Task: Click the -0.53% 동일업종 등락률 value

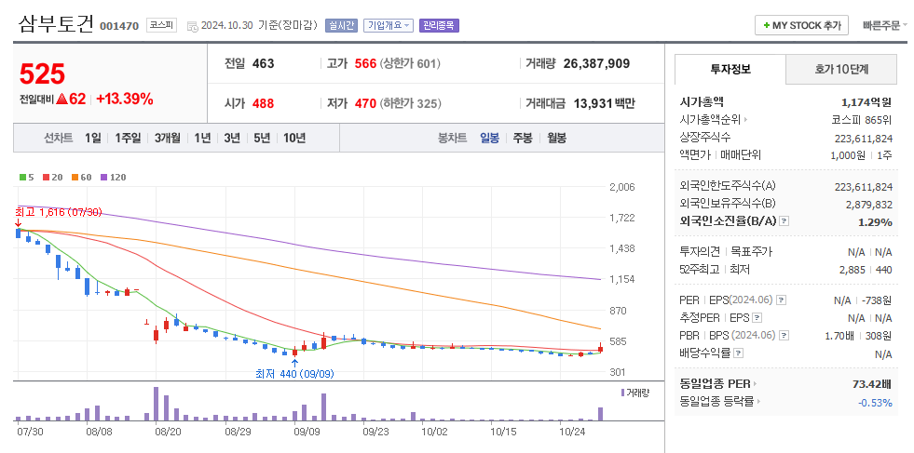Action: (x=875, y=403)
